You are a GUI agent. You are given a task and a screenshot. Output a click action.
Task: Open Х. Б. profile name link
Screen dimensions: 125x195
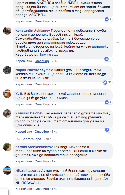(x=19, y=94)
